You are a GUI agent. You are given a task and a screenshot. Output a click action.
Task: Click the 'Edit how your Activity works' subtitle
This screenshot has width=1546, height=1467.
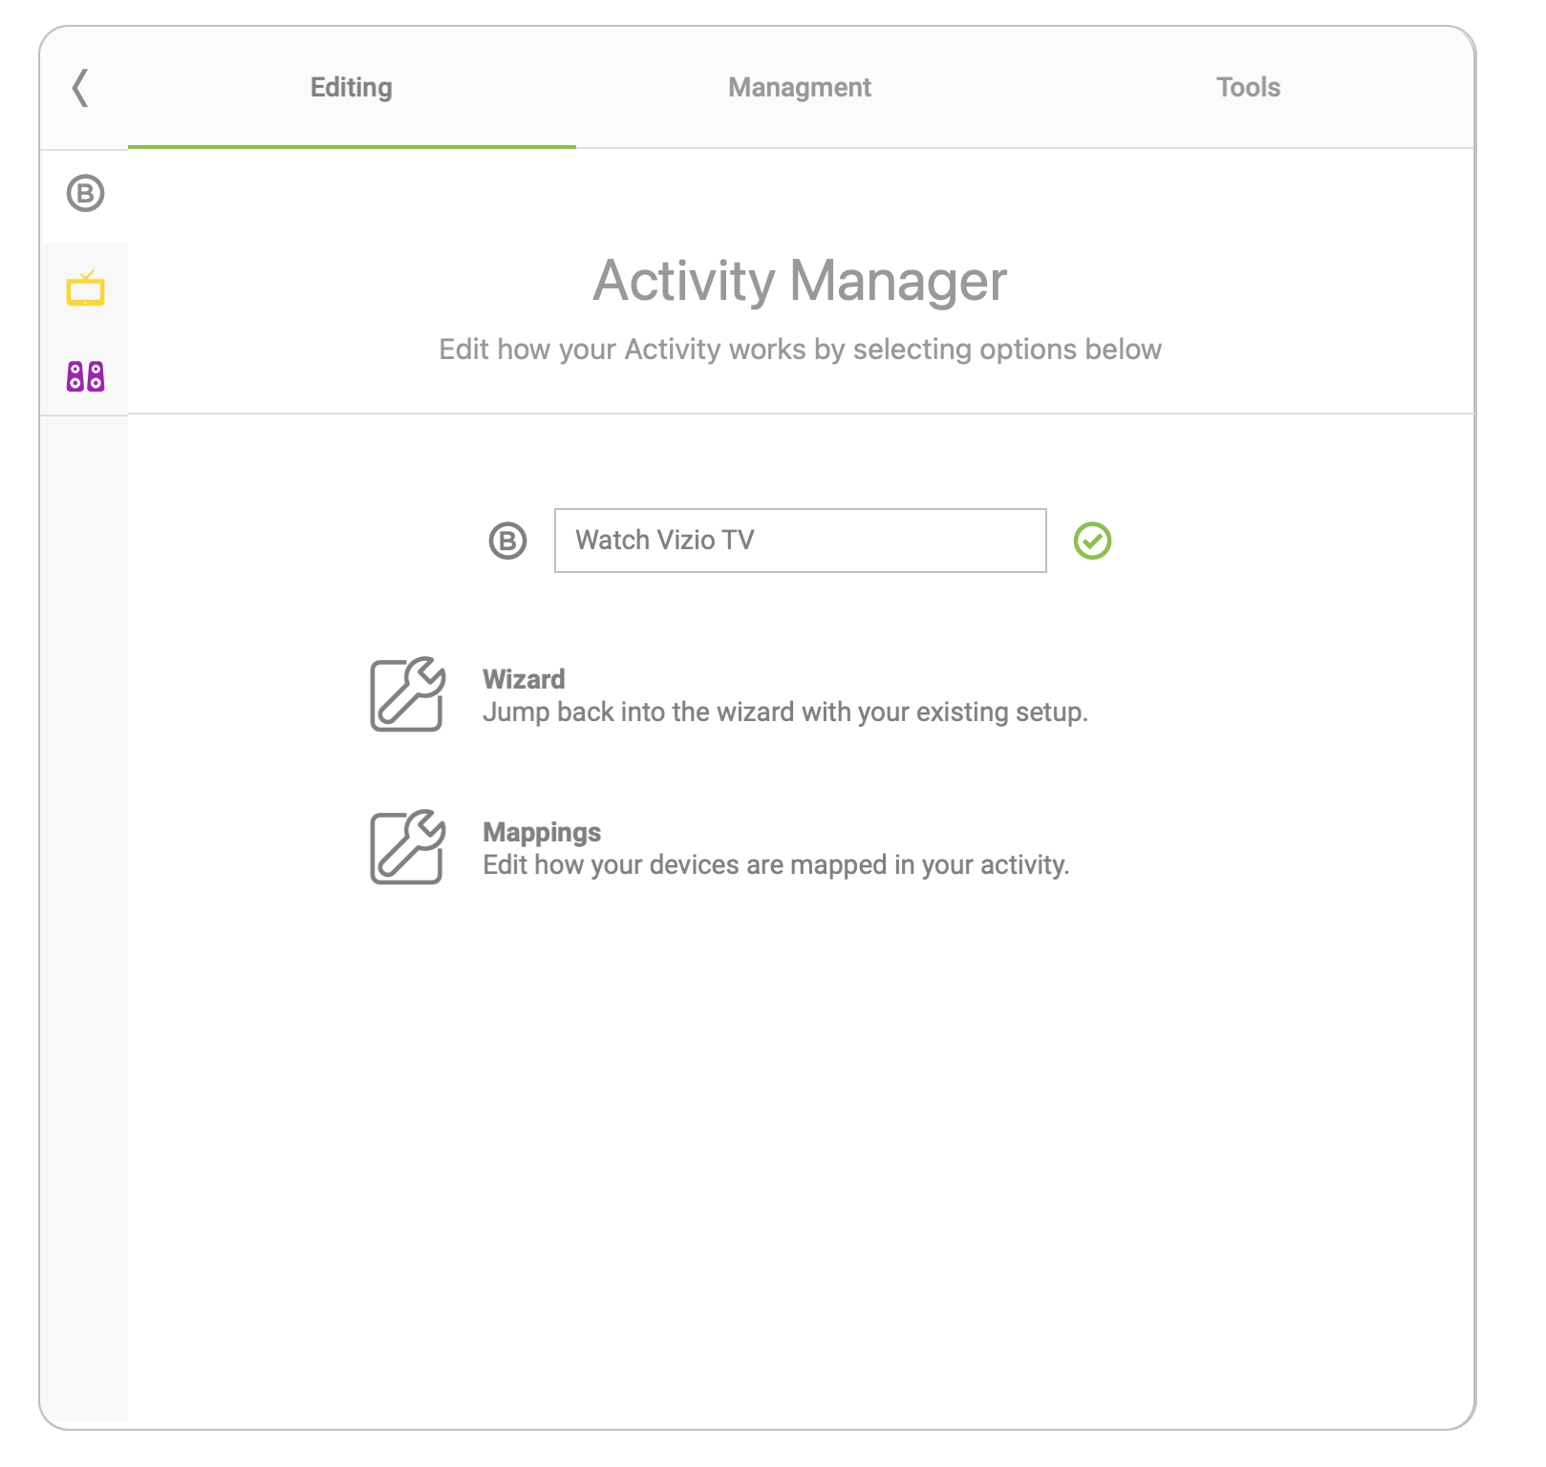tap(799, 350)
